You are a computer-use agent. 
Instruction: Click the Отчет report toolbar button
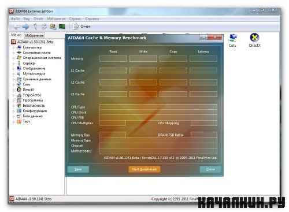81,27
